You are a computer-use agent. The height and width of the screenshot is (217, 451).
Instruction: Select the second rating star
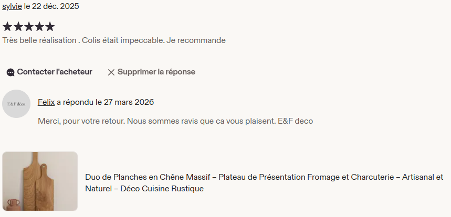click(x=18, y=26)
